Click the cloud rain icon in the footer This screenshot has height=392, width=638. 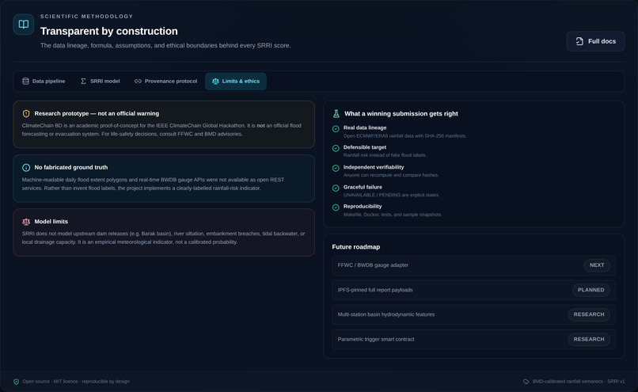click(526, 382)
